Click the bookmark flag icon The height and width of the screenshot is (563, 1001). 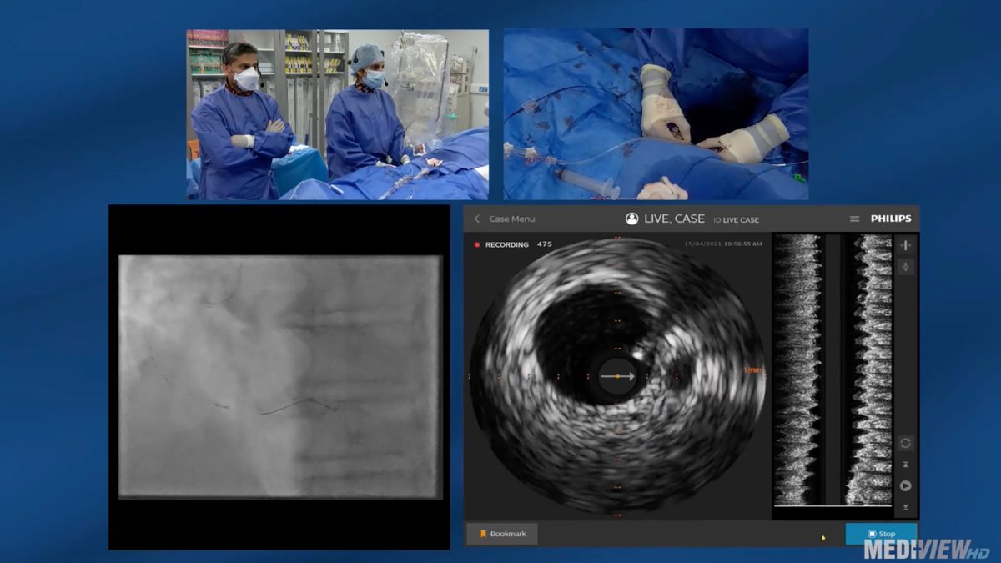coord(482,533)
